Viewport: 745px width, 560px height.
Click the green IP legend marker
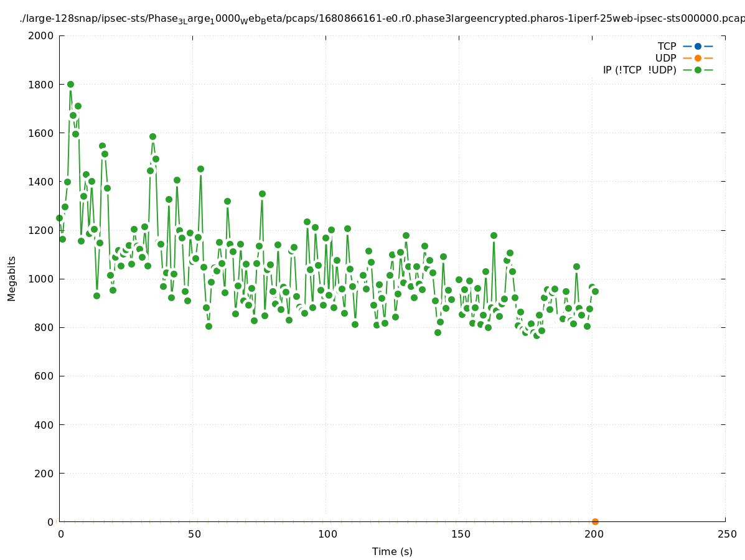pyautogui.click(x=698, y=70)
